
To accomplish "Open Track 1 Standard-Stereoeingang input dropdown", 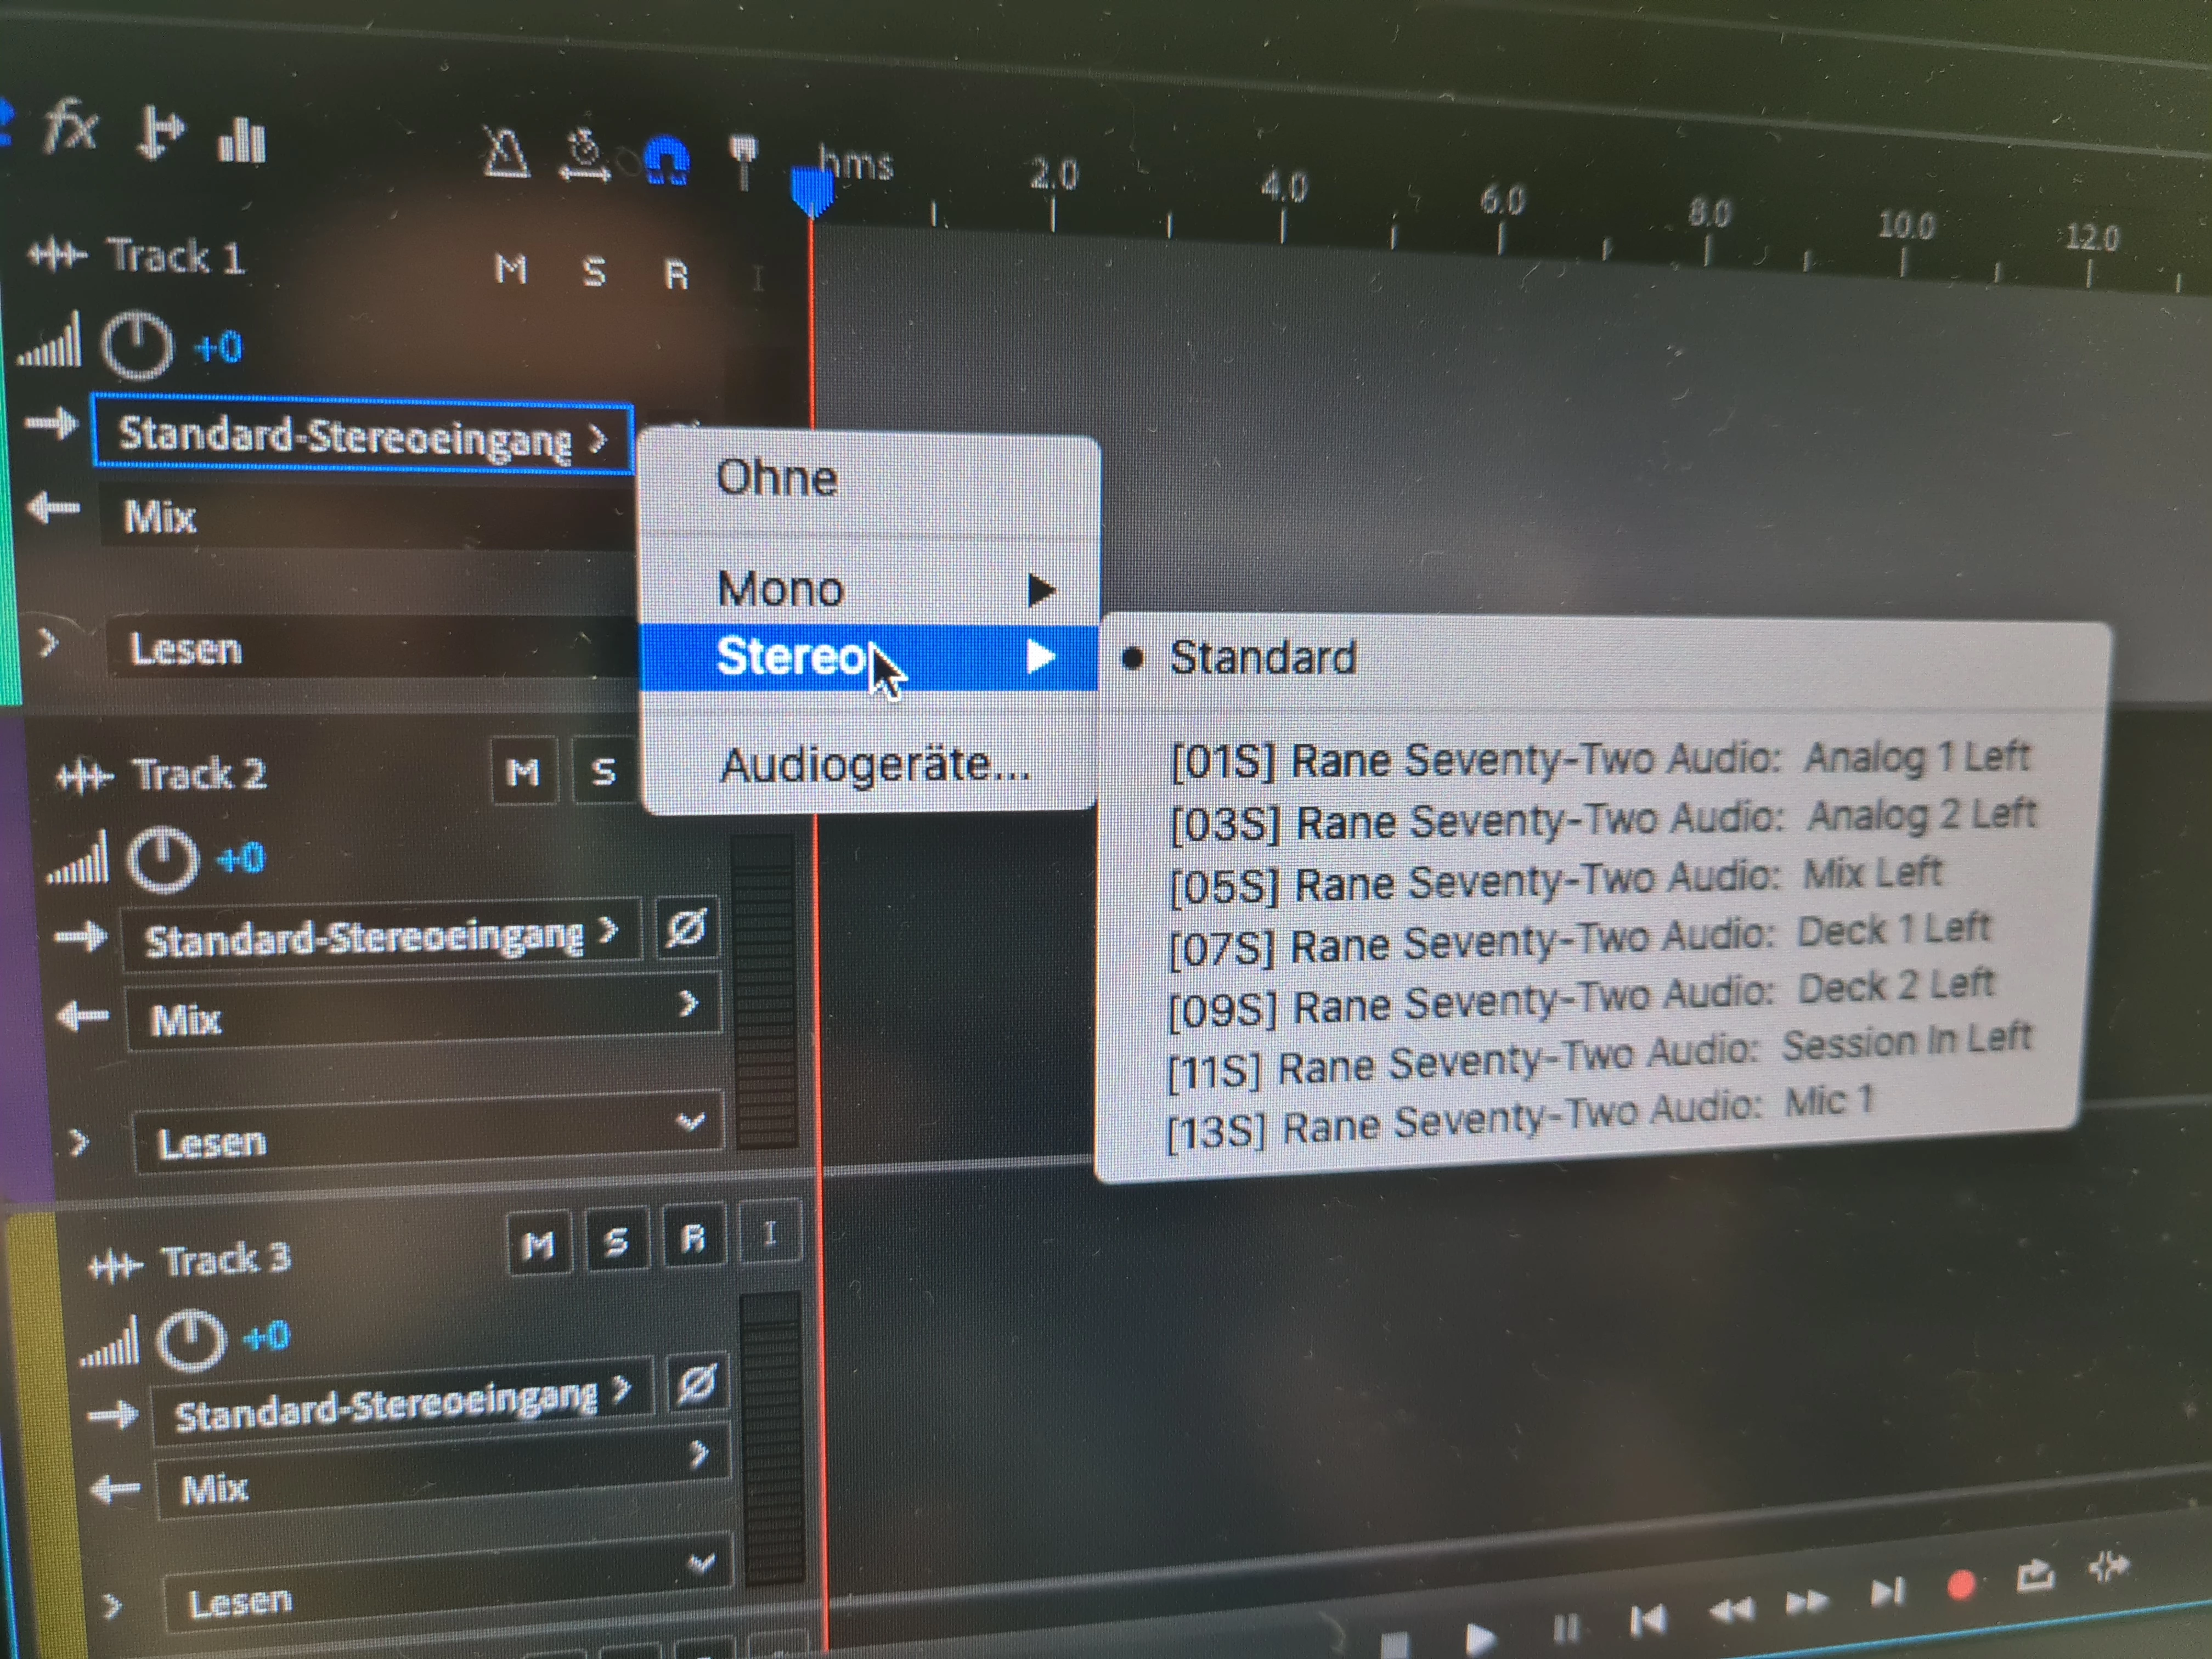I will coord(362,436).
